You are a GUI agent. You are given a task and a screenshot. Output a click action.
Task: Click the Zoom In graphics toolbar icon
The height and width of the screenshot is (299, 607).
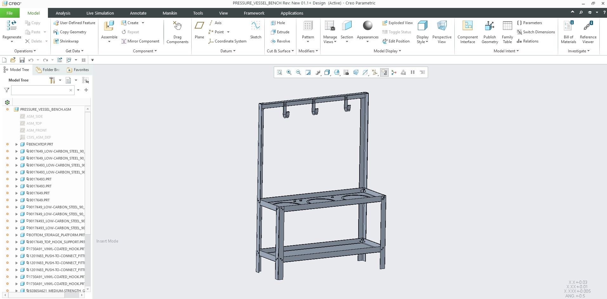tap(289, 72)
